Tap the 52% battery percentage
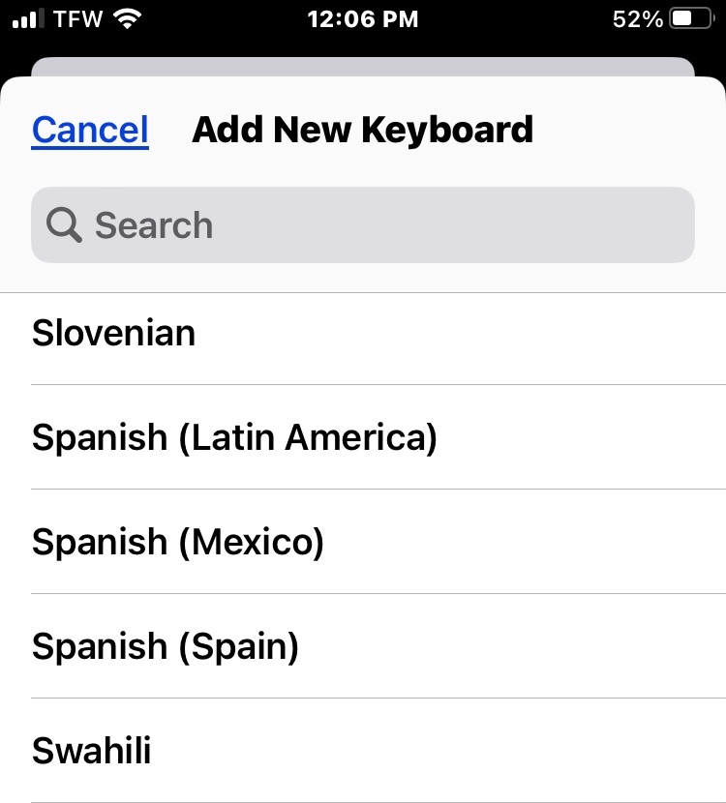Image resolution: width=726 pixels, height=803 pixels. 637,19
